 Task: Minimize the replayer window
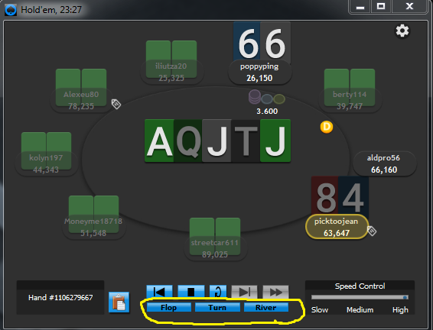[360, 7]
